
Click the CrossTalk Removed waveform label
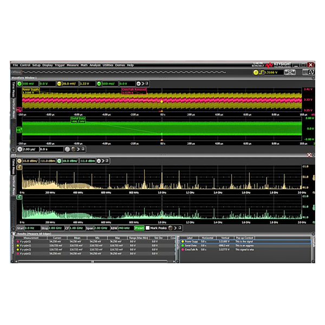point(134,91)
